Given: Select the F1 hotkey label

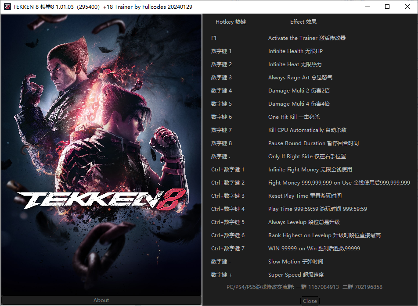Looking at the screenshot, I should (x=214, y=38).
